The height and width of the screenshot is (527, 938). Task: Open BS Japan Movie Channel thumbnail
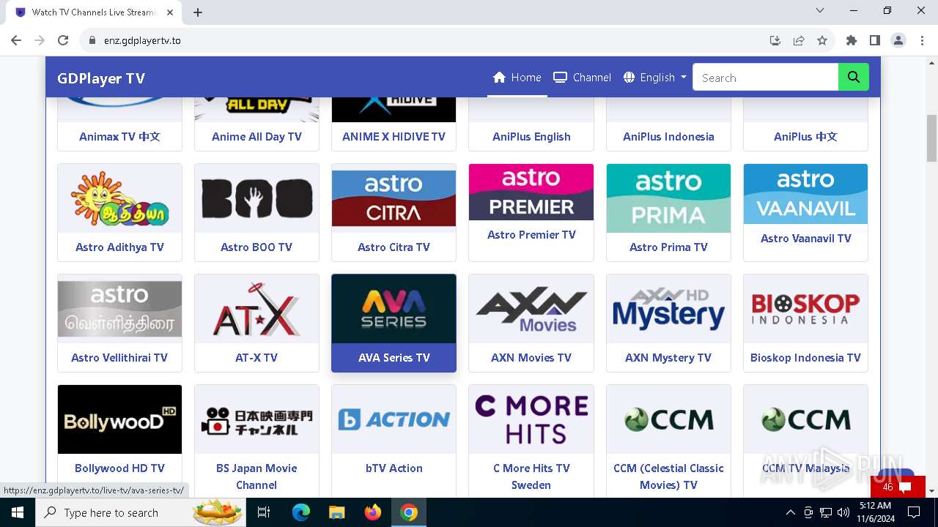click(256, 419)
